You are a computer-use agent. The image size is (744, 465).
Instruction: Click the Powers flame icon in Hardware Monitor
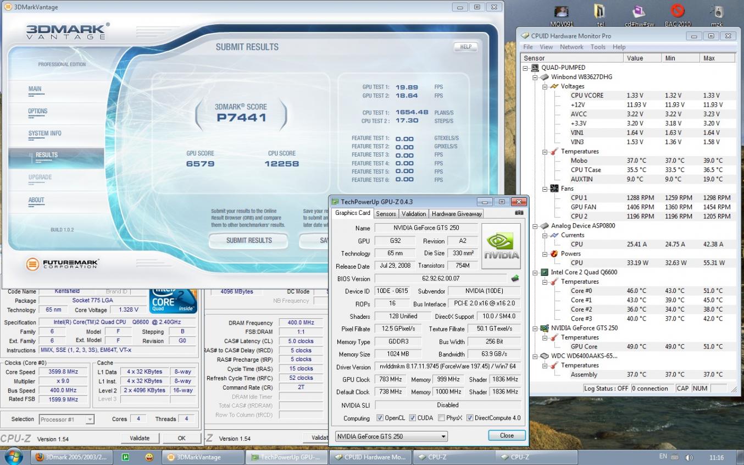point(554,253)
